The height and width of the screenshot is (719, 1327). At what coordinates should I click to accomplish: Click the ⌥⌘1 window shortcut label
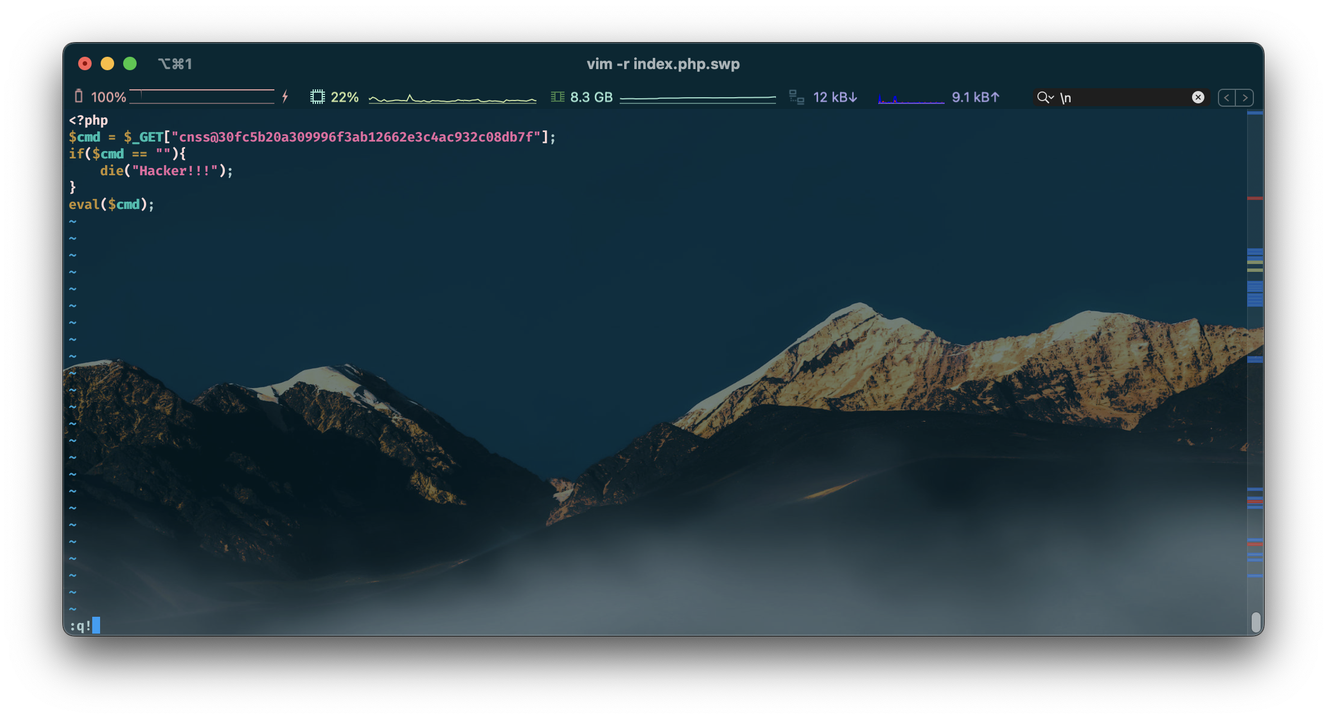(x=175, y=63)
